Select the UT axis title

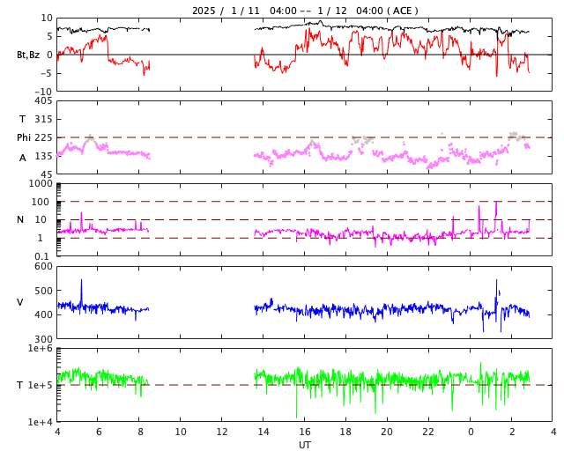click(305, 445)
